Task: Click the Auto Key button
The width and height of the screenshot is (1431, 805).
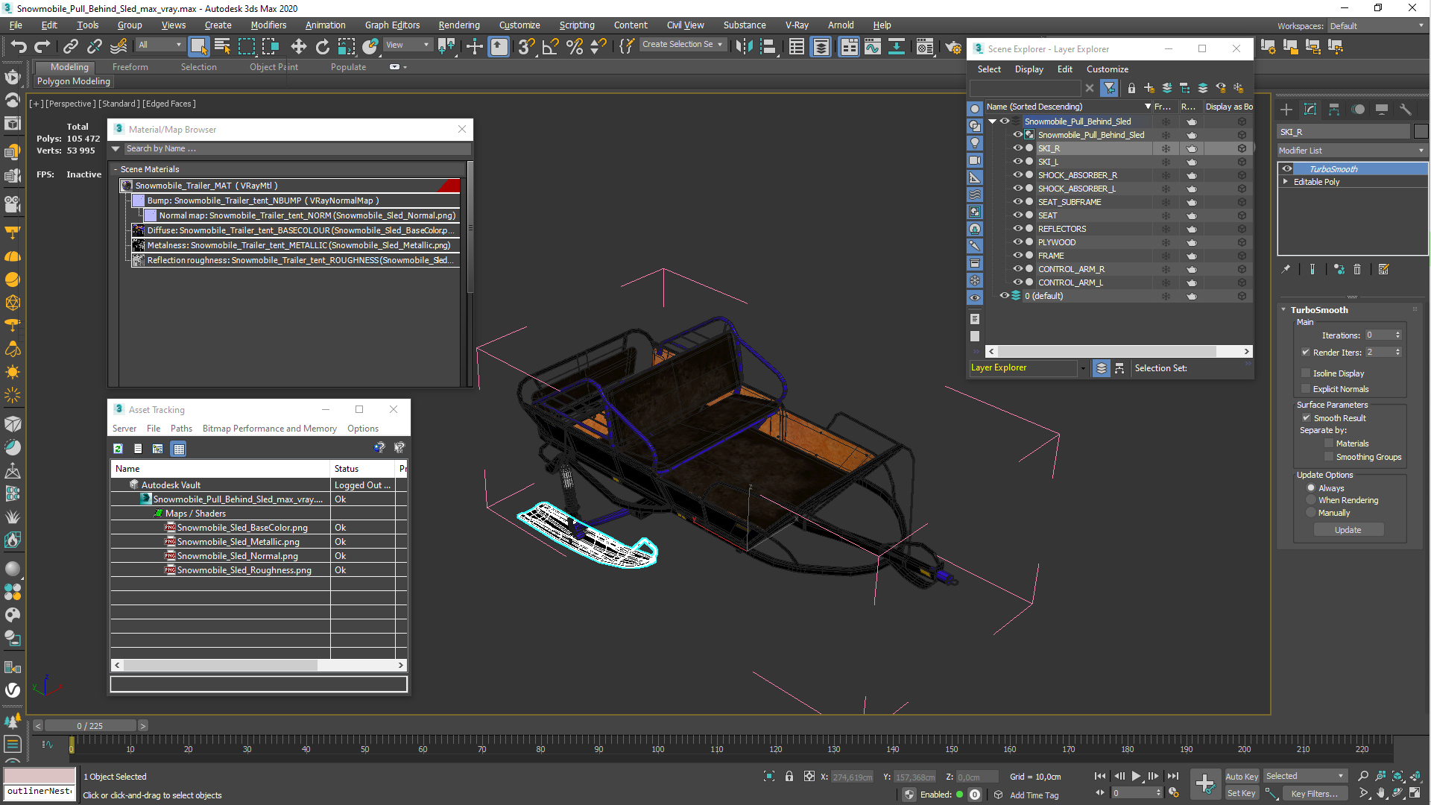Action: (1242, 777)
